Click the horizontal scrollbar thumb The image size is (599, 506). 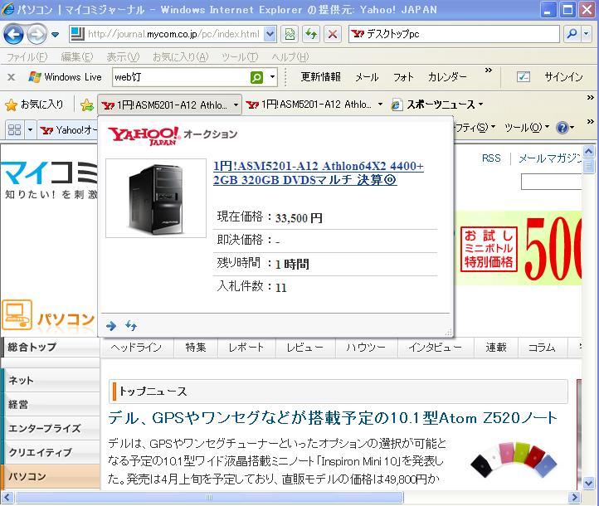coord(209,497)
